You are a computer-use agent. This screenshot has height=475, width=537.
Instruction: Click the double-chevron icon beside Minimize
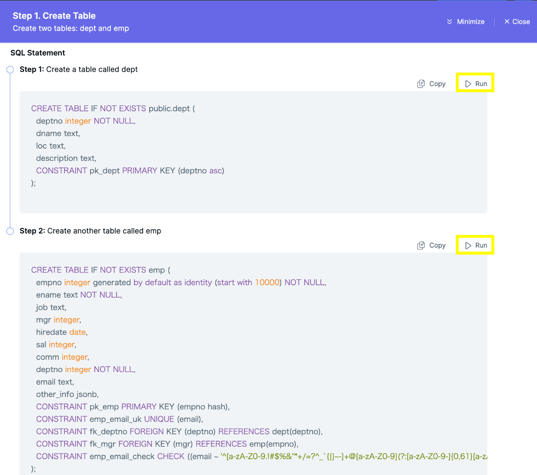click(x=449, y=22)
